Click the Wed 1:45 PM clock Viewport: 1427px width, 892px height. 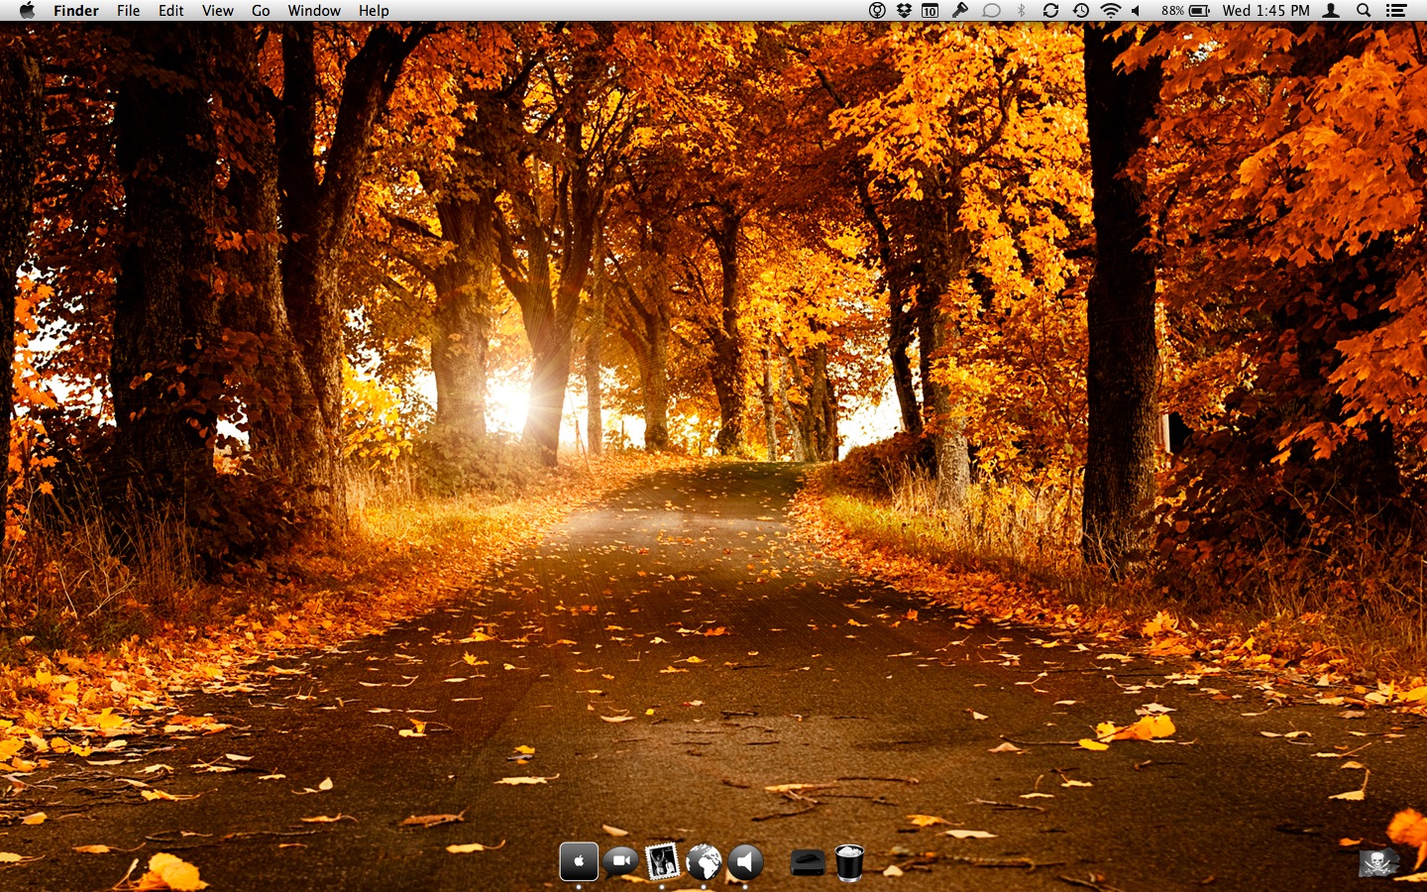point(1266,11)
